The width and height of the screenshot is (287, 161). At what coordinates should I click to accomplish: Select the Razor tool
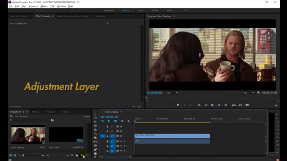95,138
